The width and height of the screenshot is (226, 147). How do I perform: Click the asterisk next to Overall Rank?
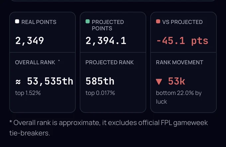coord(59,61)
